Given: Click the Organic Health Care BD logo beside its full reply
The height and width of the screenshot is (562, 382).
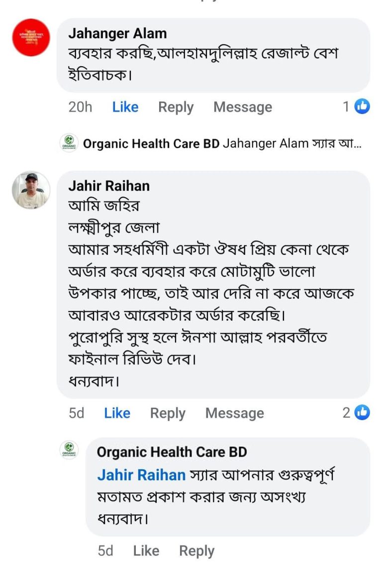Looking at the screenshot, I should click(x=69, y=450).
